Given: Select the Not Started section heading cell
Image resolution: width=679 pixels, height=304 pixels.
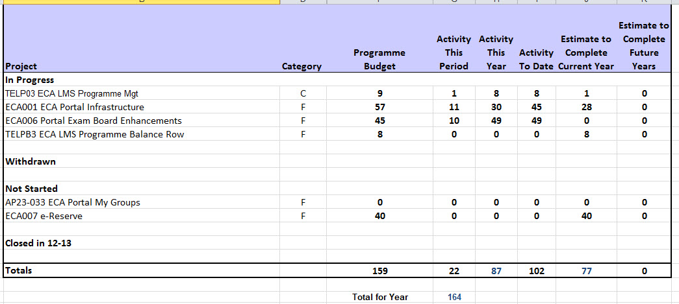Looking at the screenshot, I should 32,189.
